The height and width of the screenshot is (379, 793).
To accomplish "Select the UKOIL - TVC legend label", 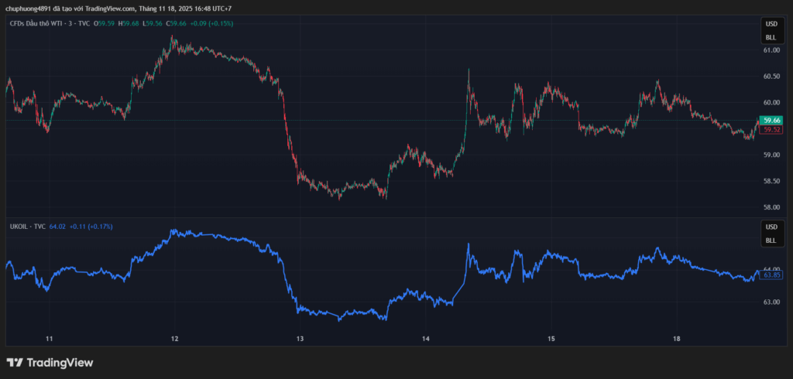I will [x=27, y=227].
